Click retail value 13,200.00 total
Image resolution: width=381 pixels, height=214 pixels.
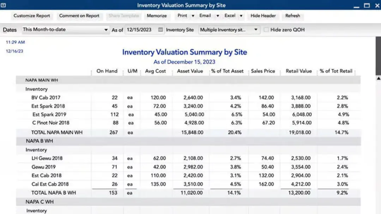(x=300, y=193)
